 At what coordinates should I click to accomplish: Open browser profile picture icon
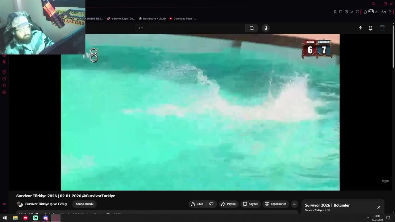(x=371, y=11)
